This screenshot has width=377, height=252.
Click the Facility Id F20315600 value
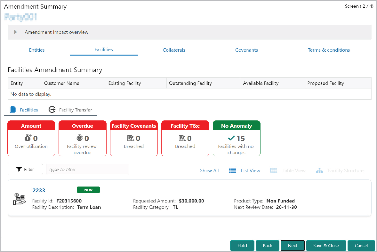(x=69, y=201)
